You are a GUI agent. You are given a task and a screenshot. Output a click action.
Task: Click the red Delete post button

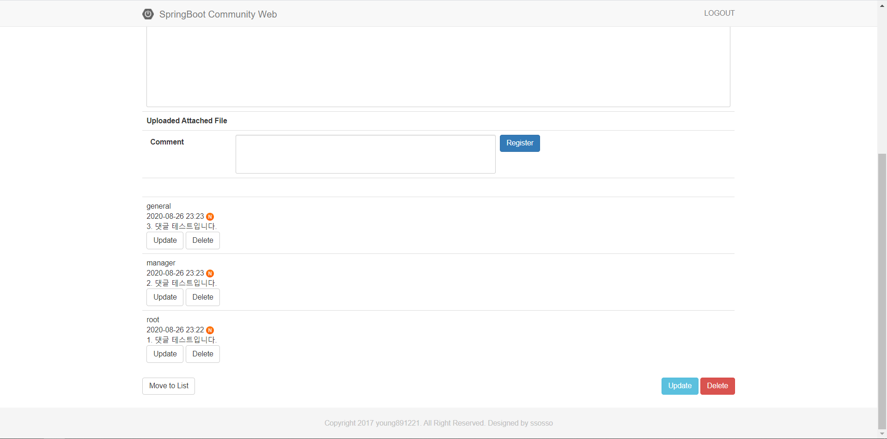pos(717,386)
